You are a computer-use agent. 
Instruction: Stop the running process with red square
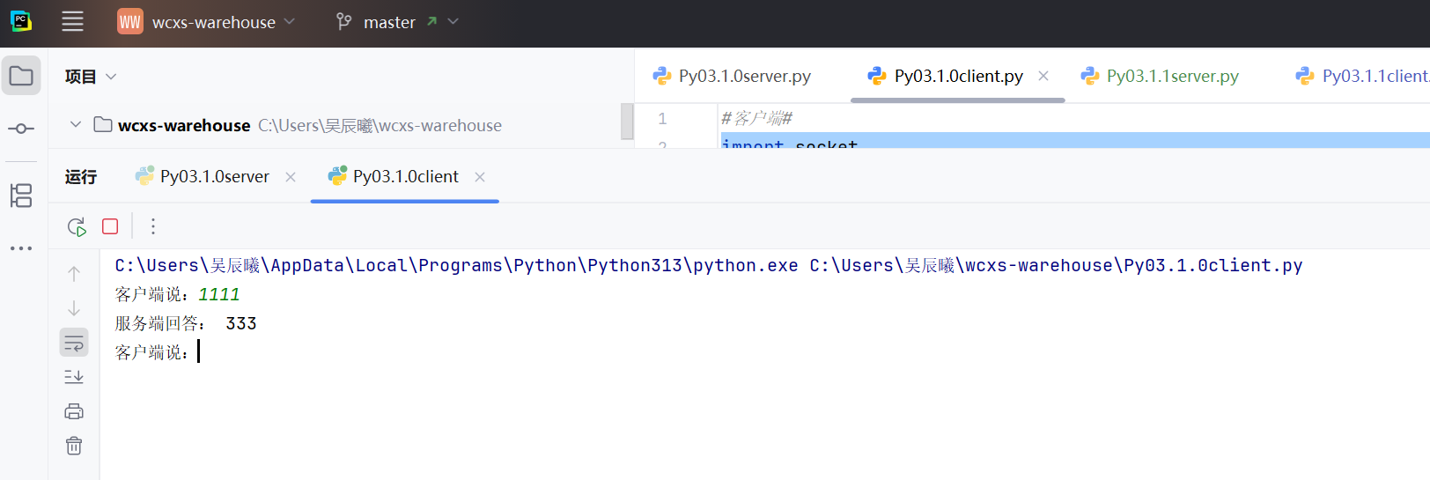coord(110,227)
